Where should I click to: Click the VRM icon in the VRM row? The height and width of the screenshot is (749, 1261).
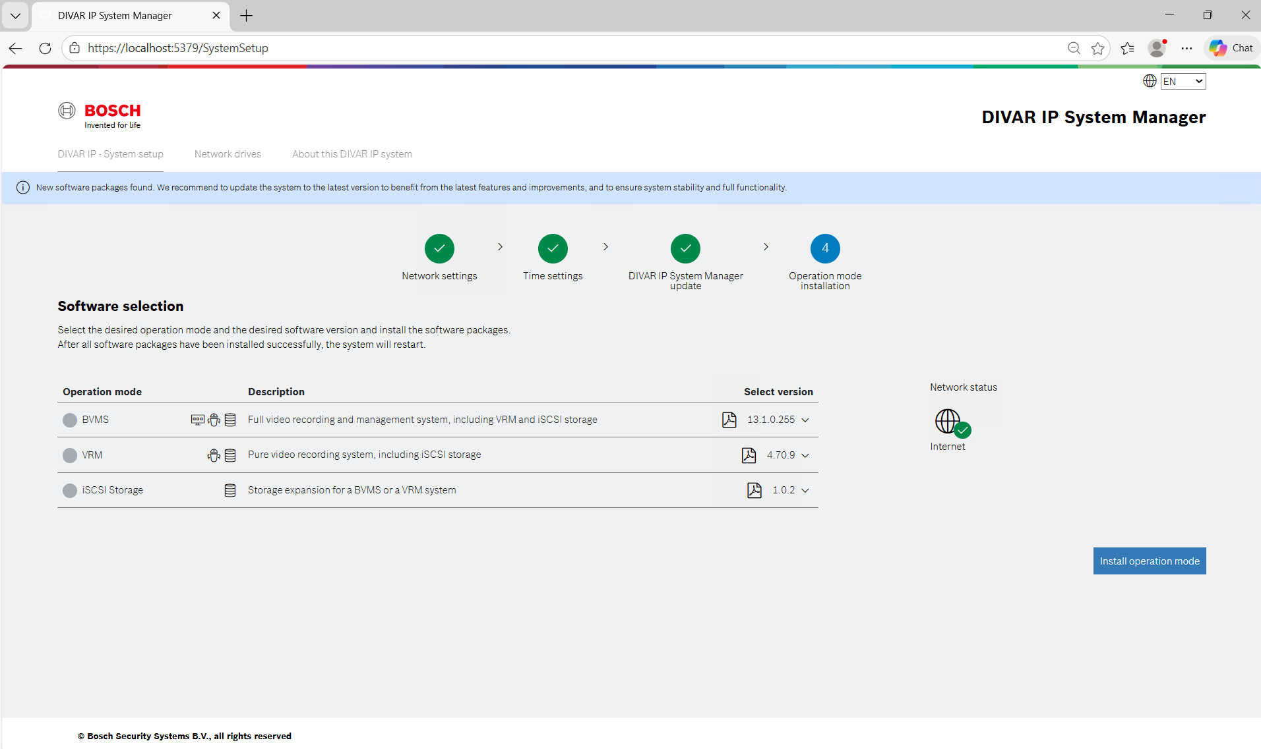213,455
